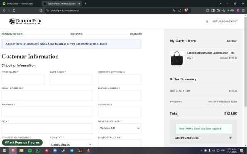Open Brave wallet icon
This screenshot has width=247, height=154.
point(218,10)
